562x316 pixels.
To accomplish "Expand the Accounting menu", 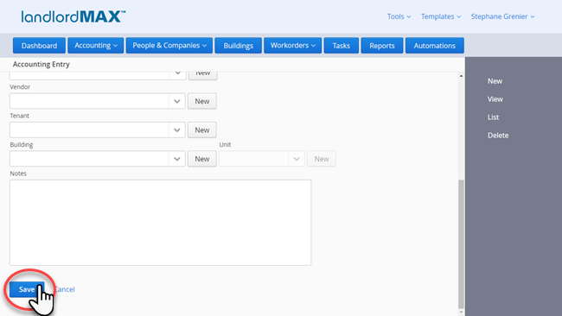I will 96,46.
